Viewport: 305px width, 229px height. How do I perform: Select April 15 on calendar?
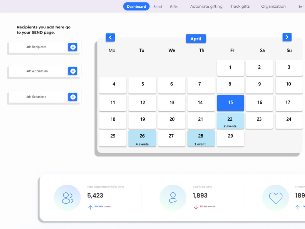point(231,103)
